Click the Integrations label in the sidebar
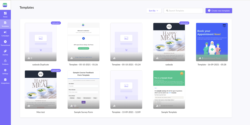 tap(5, 83)
